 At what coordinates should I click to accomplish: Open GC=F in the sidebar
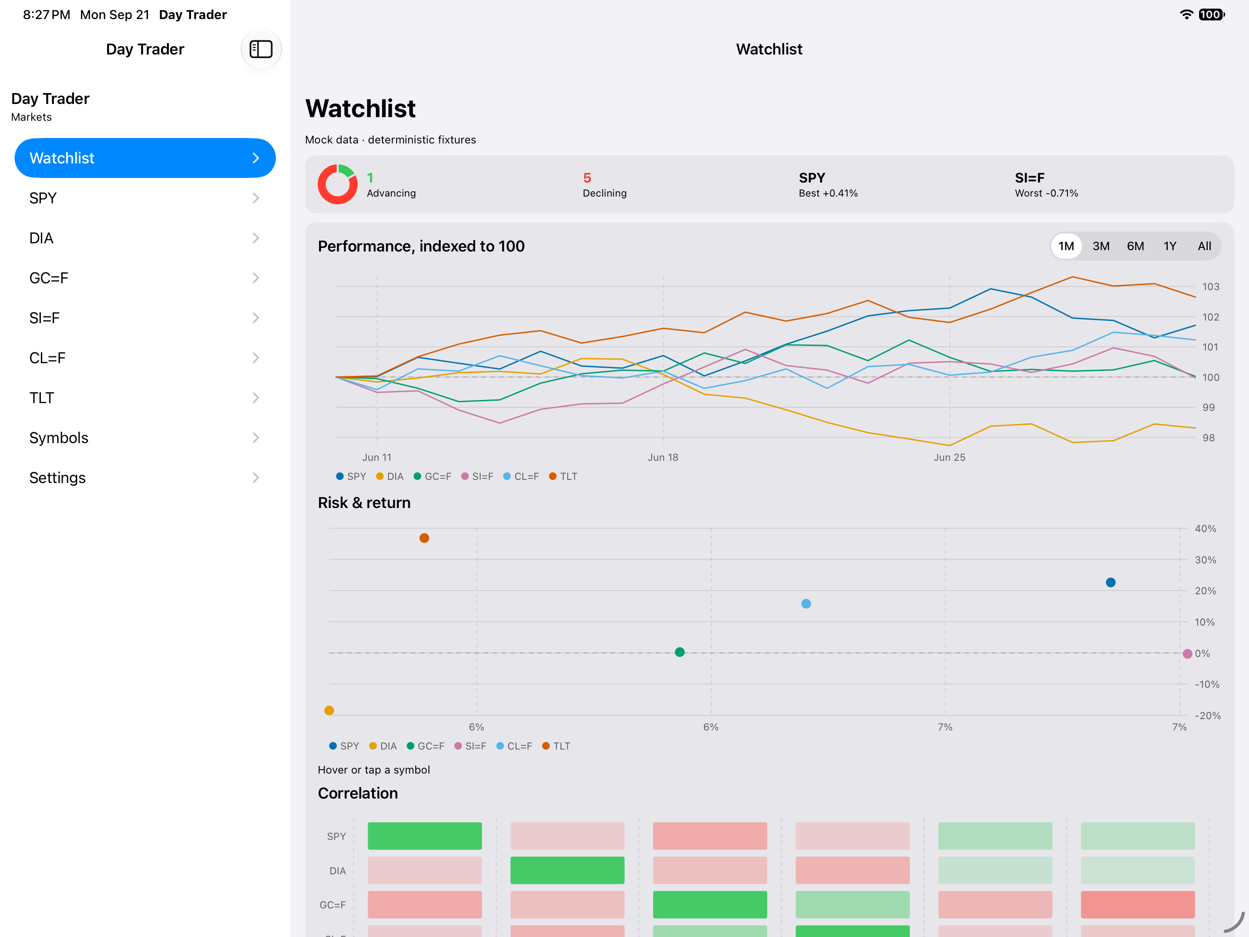point(145,278)
